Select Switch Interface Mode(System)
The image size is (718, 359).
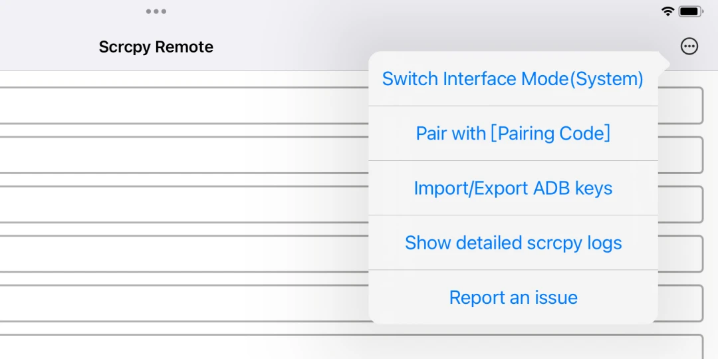[513, 79]
